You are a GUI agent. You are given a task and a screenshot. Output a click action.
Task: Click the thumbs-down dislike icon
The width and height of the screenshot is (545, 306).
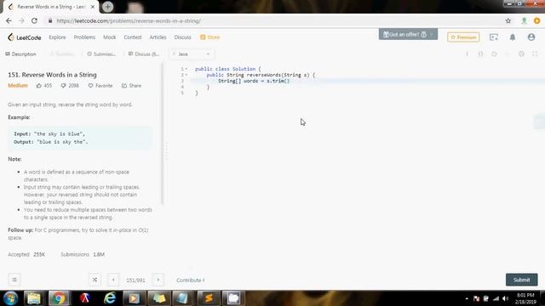(63, 86)
